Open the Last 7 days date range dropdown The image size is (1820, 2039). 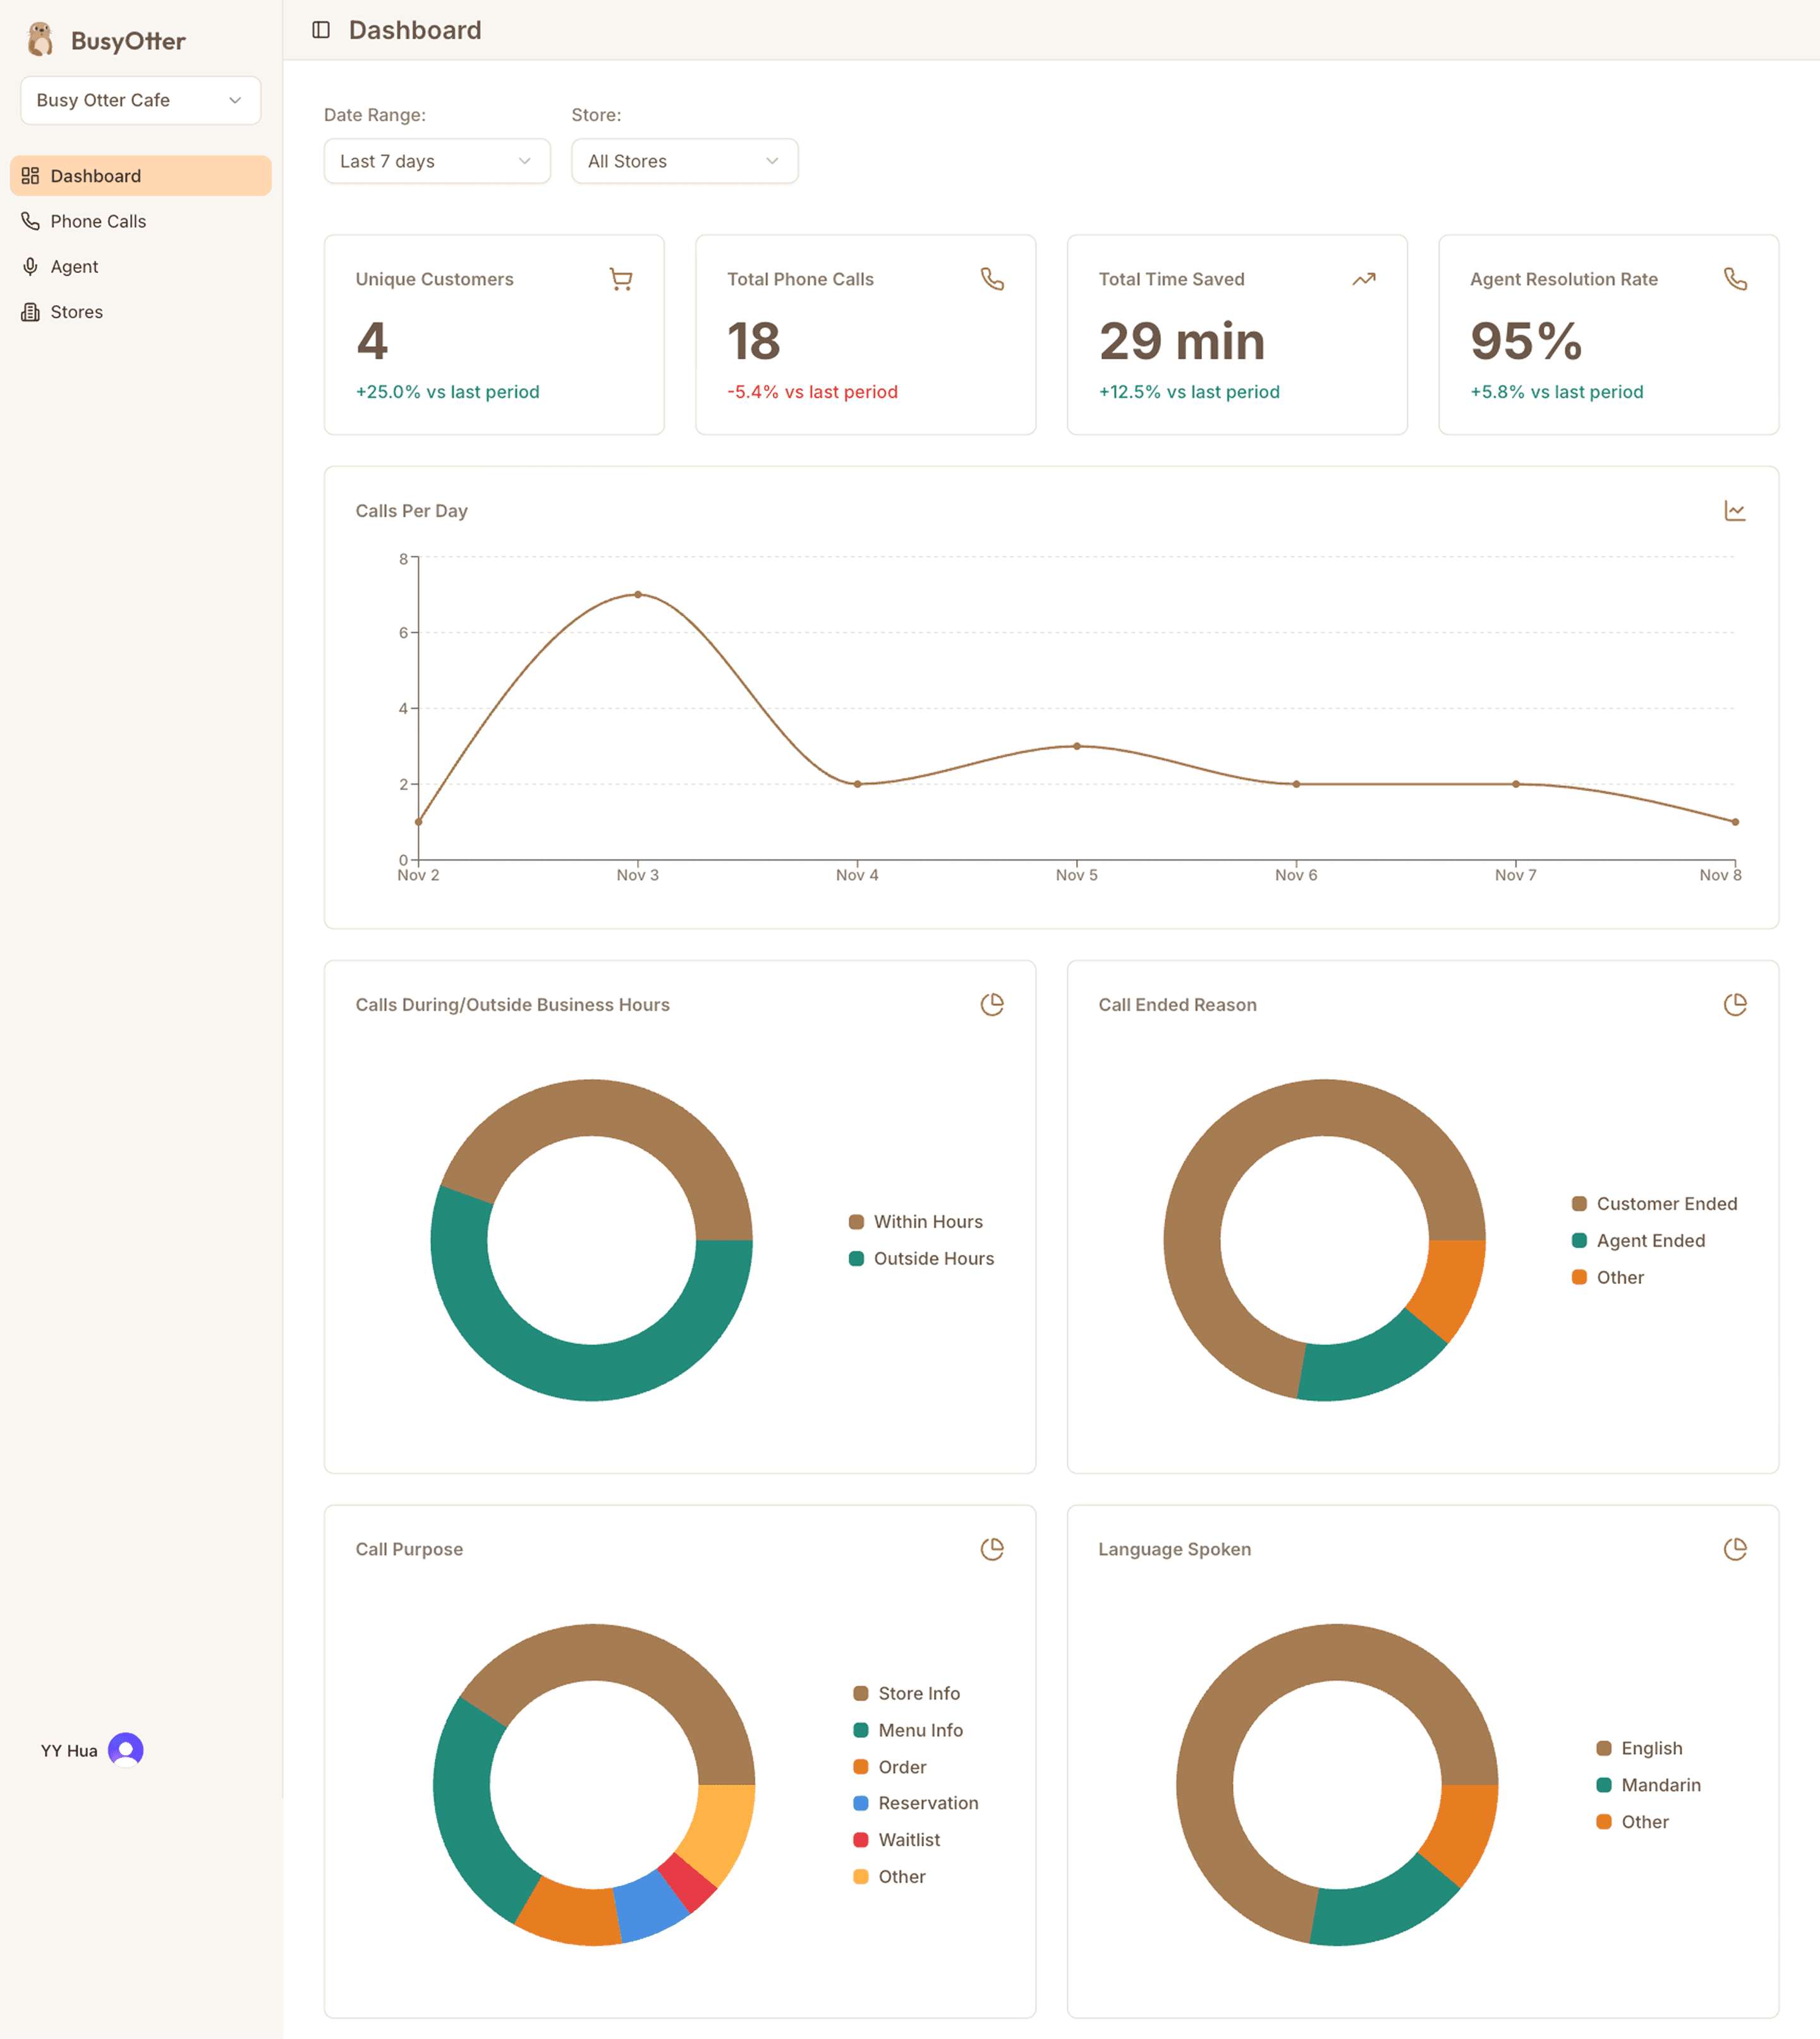point(437,161)
